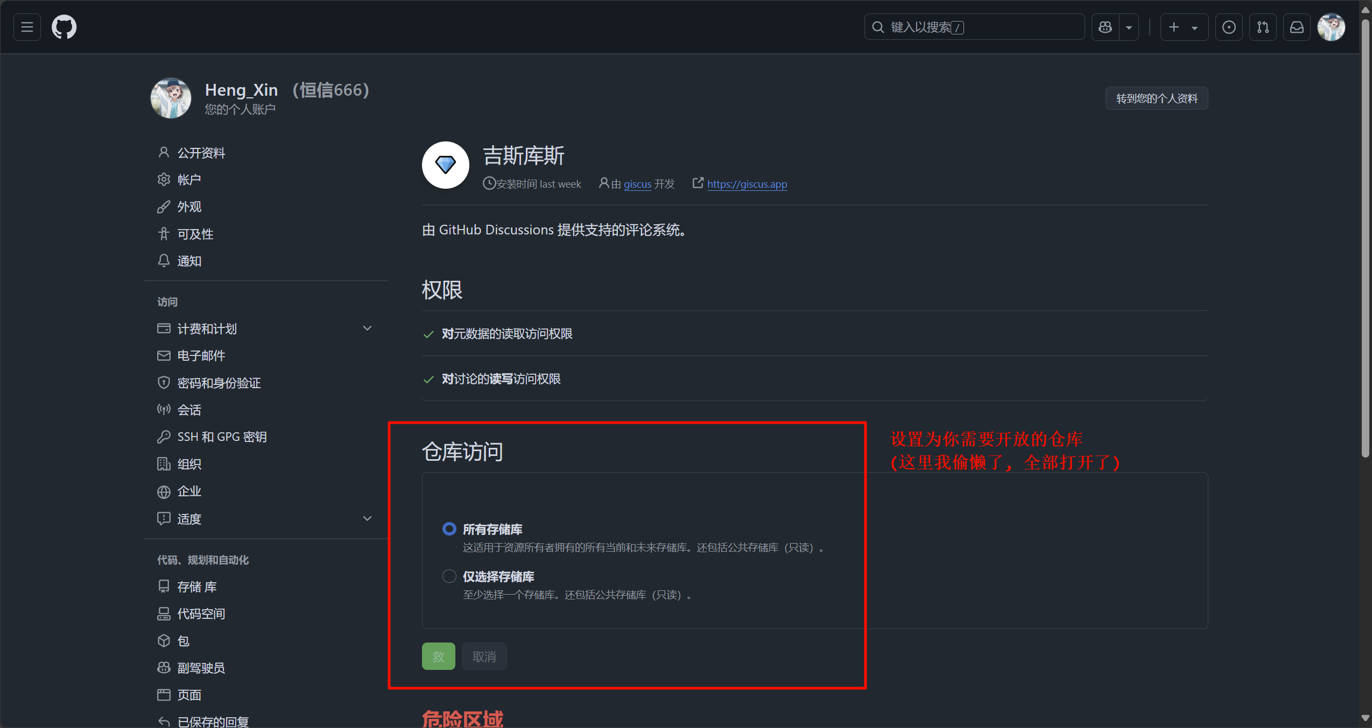Click 对元数据的读取访问权限 text
The image size is (1372, 728).
(507, 334)
